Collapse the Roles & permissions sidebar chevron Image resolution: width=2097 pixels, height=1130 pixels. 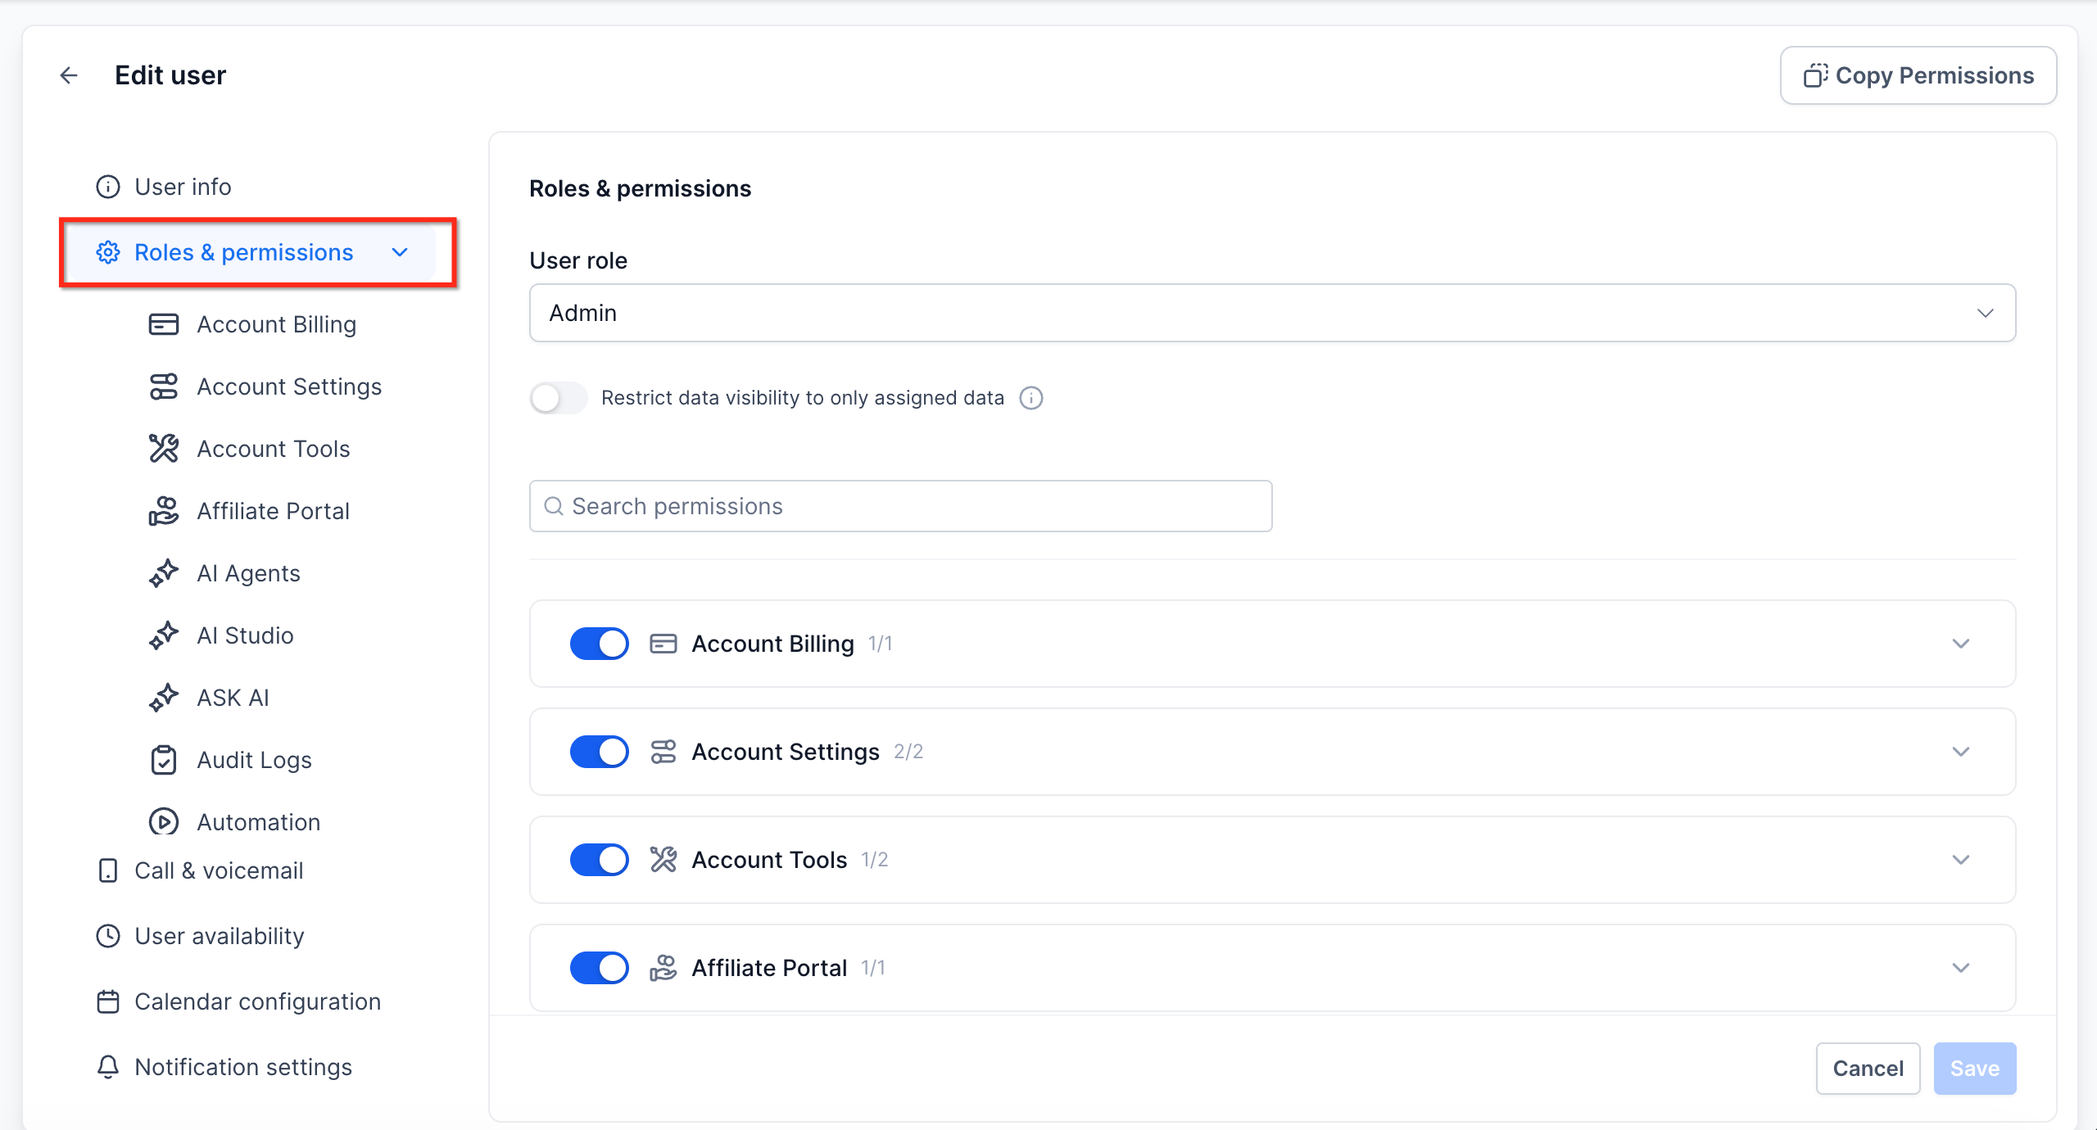(400, 252)
